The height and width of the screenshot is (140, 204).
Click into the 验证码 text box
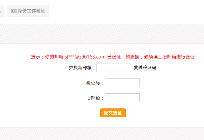tap(122, 83)
